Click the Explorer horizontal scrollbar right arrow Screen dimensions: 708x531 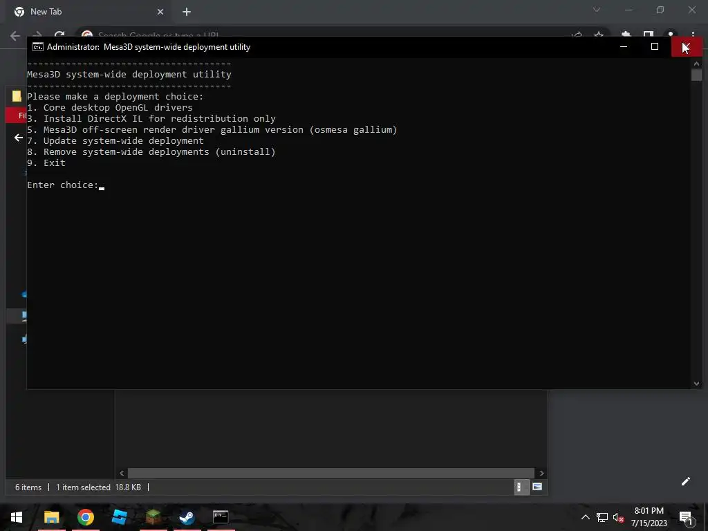pyautogui.click(x=541, y=473)
